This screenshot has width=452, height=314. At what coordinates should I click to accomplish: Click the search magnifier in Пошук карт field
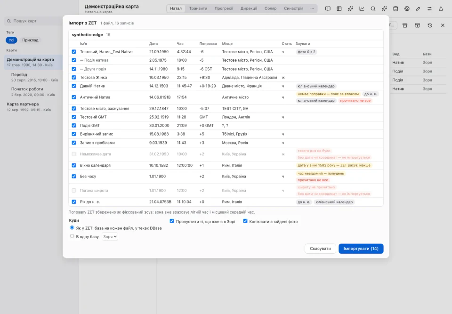pyautogui.click(x=9, y=21)
